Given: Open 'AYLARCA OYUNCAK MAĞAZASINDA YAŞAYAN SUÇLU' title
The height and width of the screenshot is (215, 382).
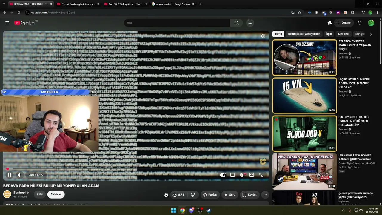Looking at the screenshot, I should [x=355, y=45].
